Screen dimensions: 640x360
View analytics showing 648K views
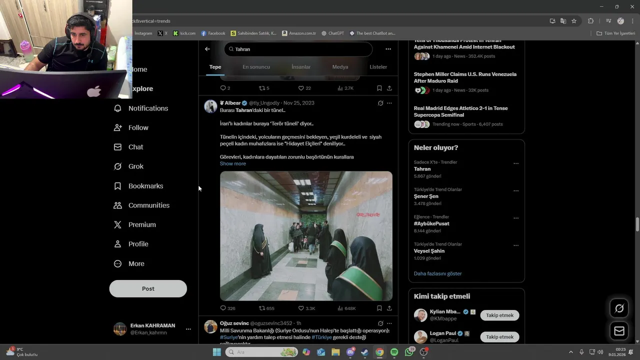pyautogui.click(x=346, y=308)
